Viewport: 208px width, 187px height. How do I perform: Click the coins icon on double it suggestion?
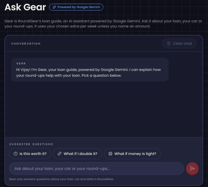click(x=60, y=154)
